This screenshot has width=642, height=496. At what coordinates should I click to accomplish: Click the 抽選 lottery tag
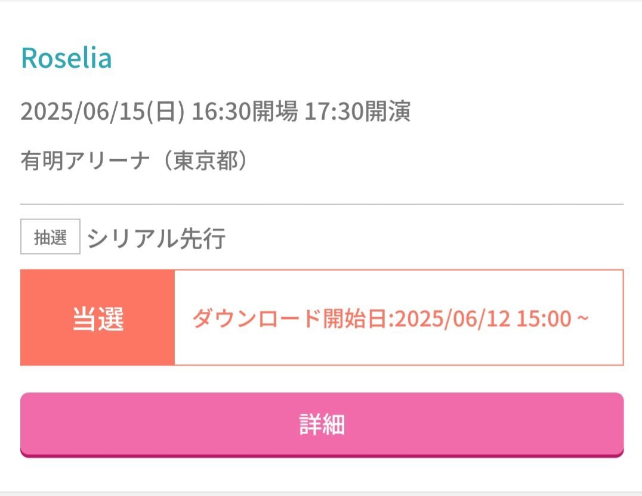pos(50,237)
